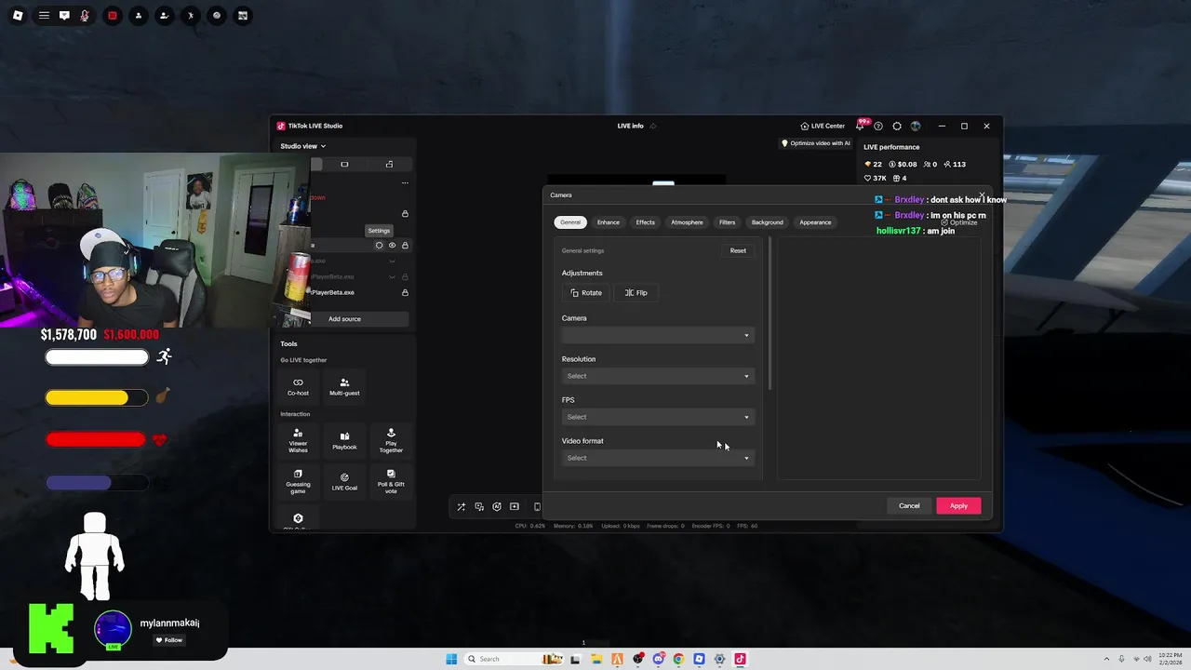
Task: Open Google Chrome from the taskbar
Action: (678, 659)
